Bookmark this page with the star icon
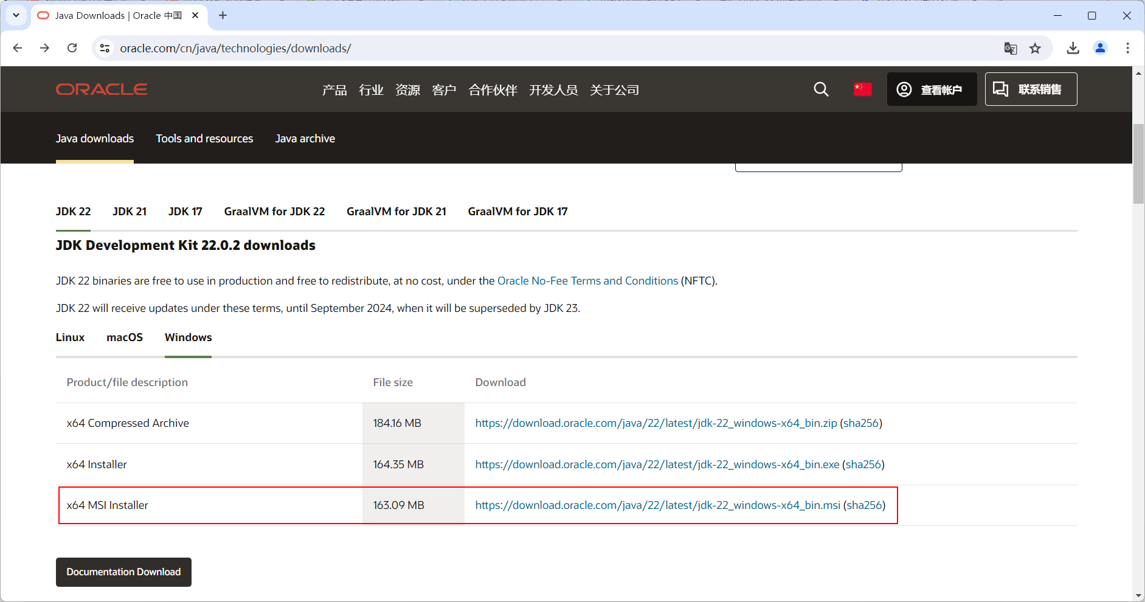 coord(1035,48)
